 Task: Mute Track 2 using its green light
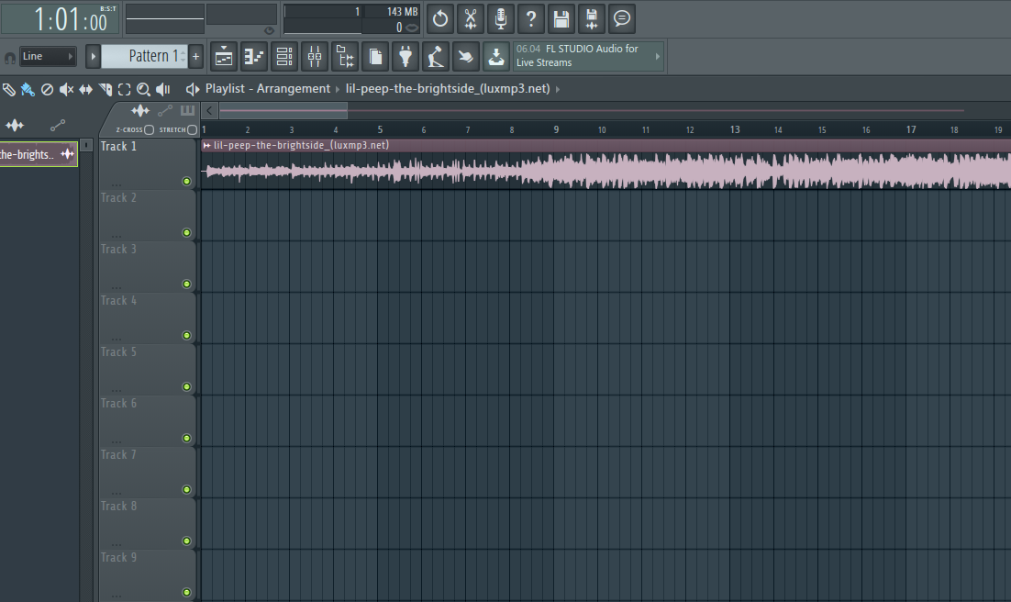187,233
